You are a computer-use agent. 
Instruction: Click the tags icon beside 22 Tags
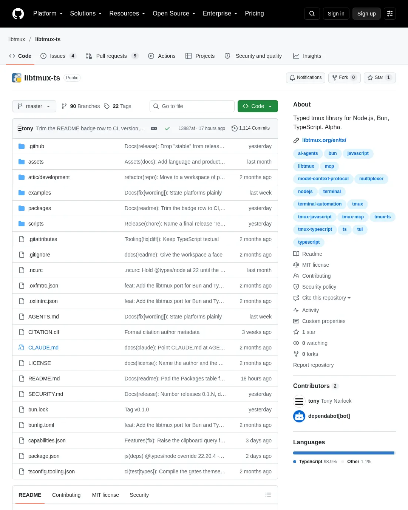pyautogui.click(x=107, y=106)
